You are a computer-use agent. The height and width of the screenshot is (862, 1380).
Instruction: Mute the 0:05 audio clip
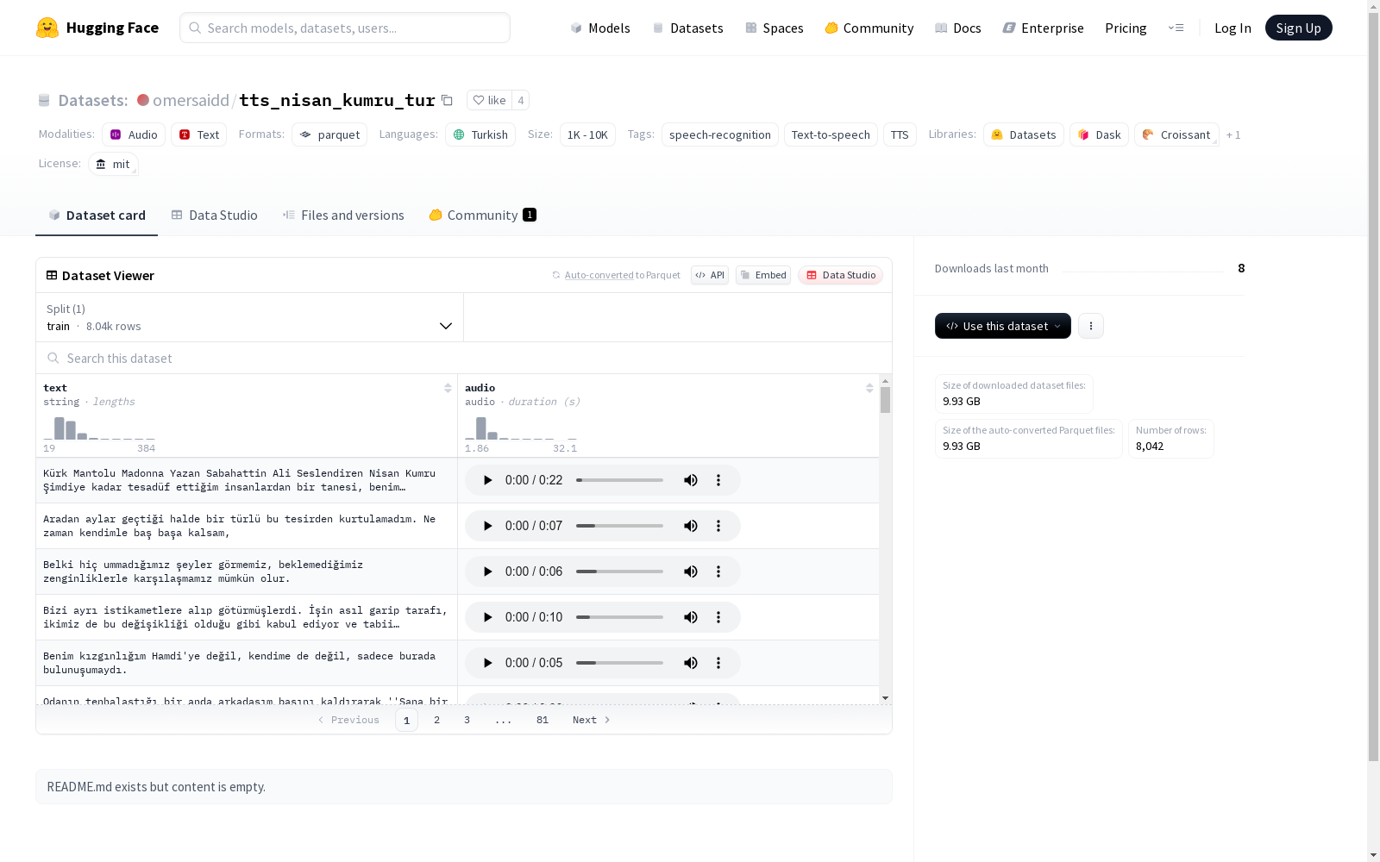tap(691, 663)
